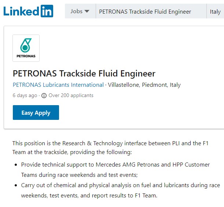
Task: Click the PETRONAS wordmark under the logo
Action: point(26,56)
